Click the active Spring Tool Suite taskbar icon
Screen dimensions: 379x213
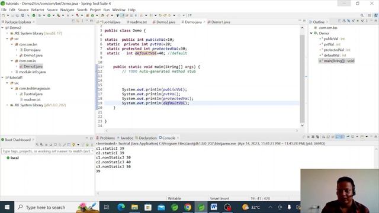(x=201, y=207)
